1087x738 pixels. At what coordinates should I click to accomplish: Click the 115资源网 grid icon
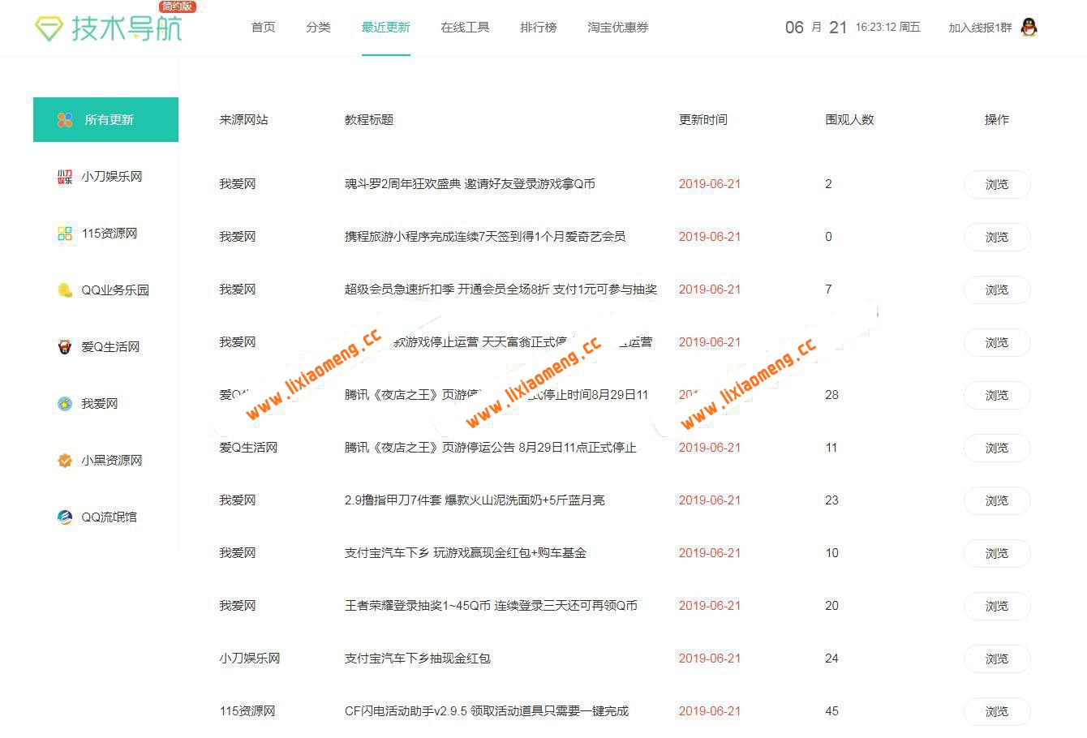pos(65,233)
